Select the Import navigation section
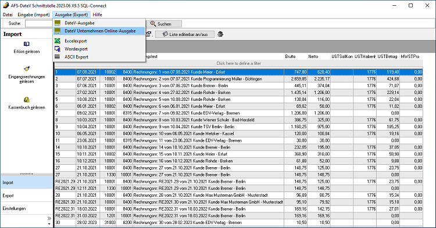The image size is (436, 228). (26, 183)
